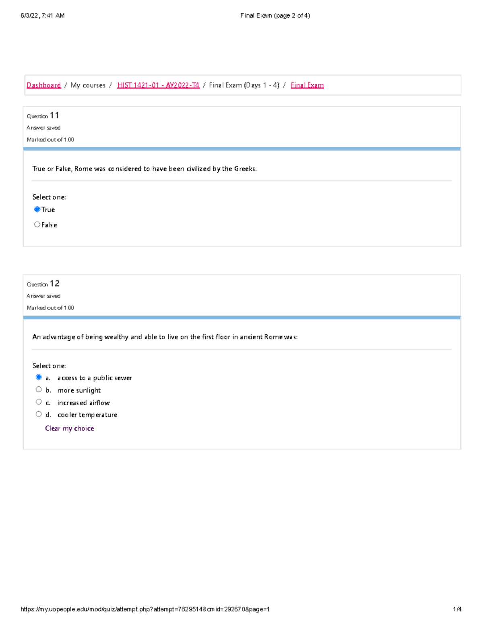The image size is (483, 625).
Task: Click the question text about Rome and Greeks
Action: tap(144, 169)
